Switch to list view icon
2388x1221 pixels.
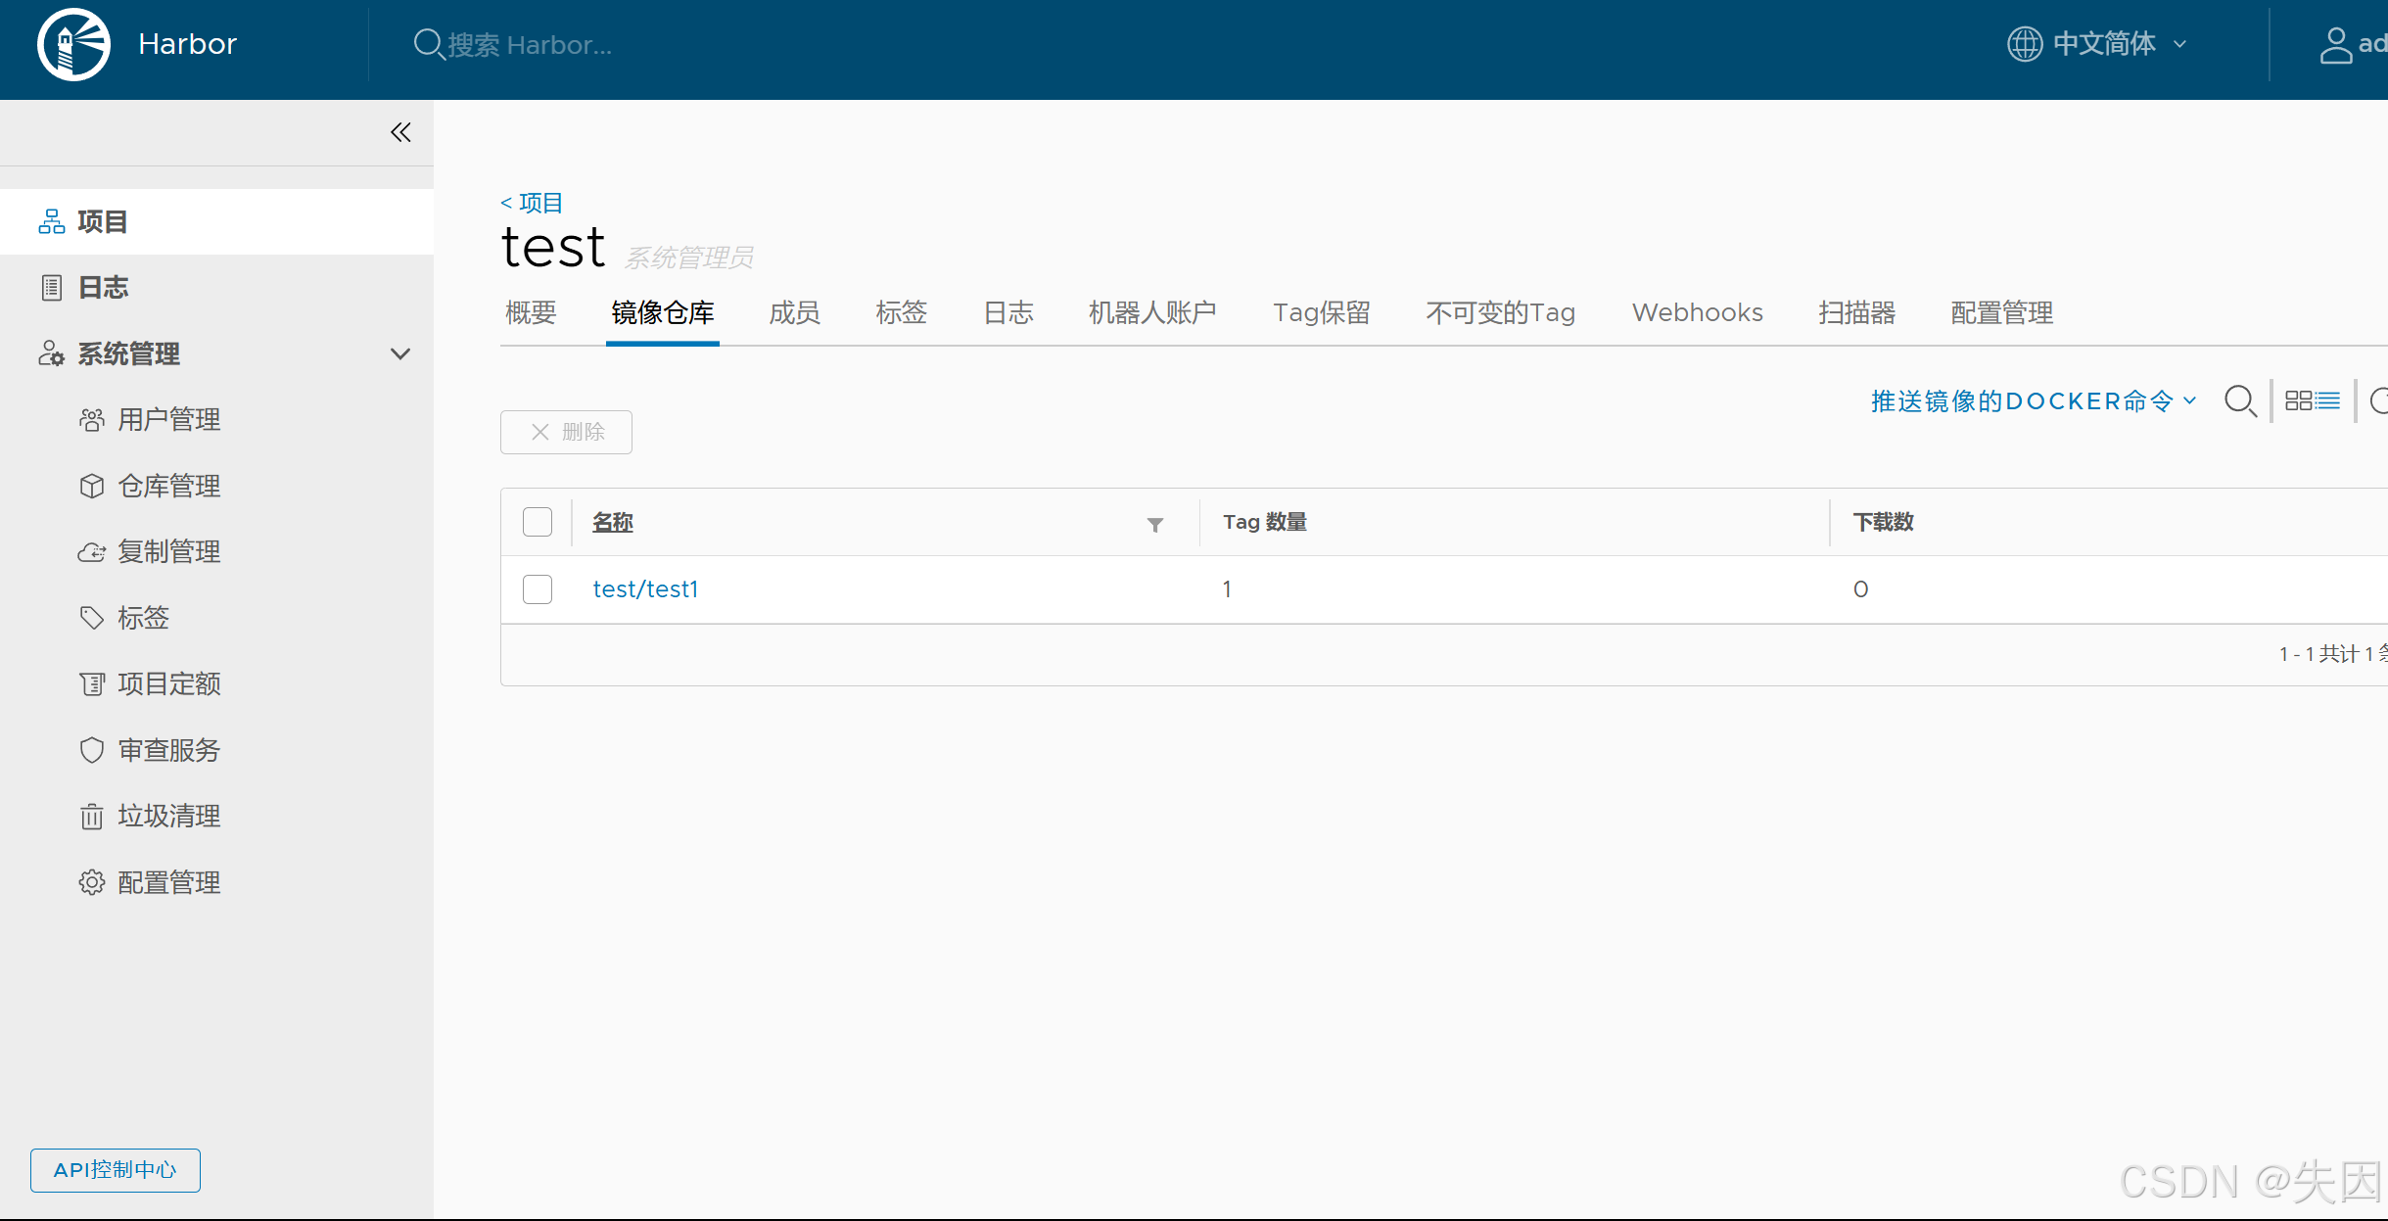(x=2328, y=400)
